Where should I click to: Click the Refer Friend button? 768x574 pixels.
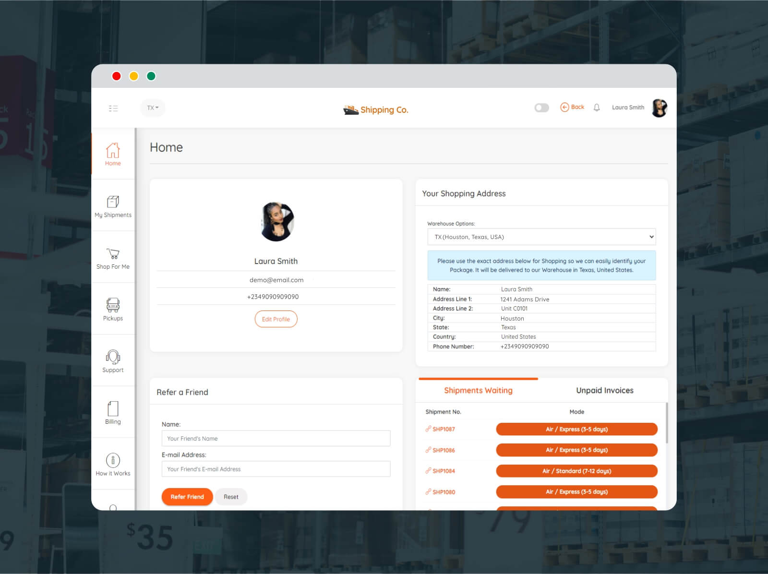point(187,497)
